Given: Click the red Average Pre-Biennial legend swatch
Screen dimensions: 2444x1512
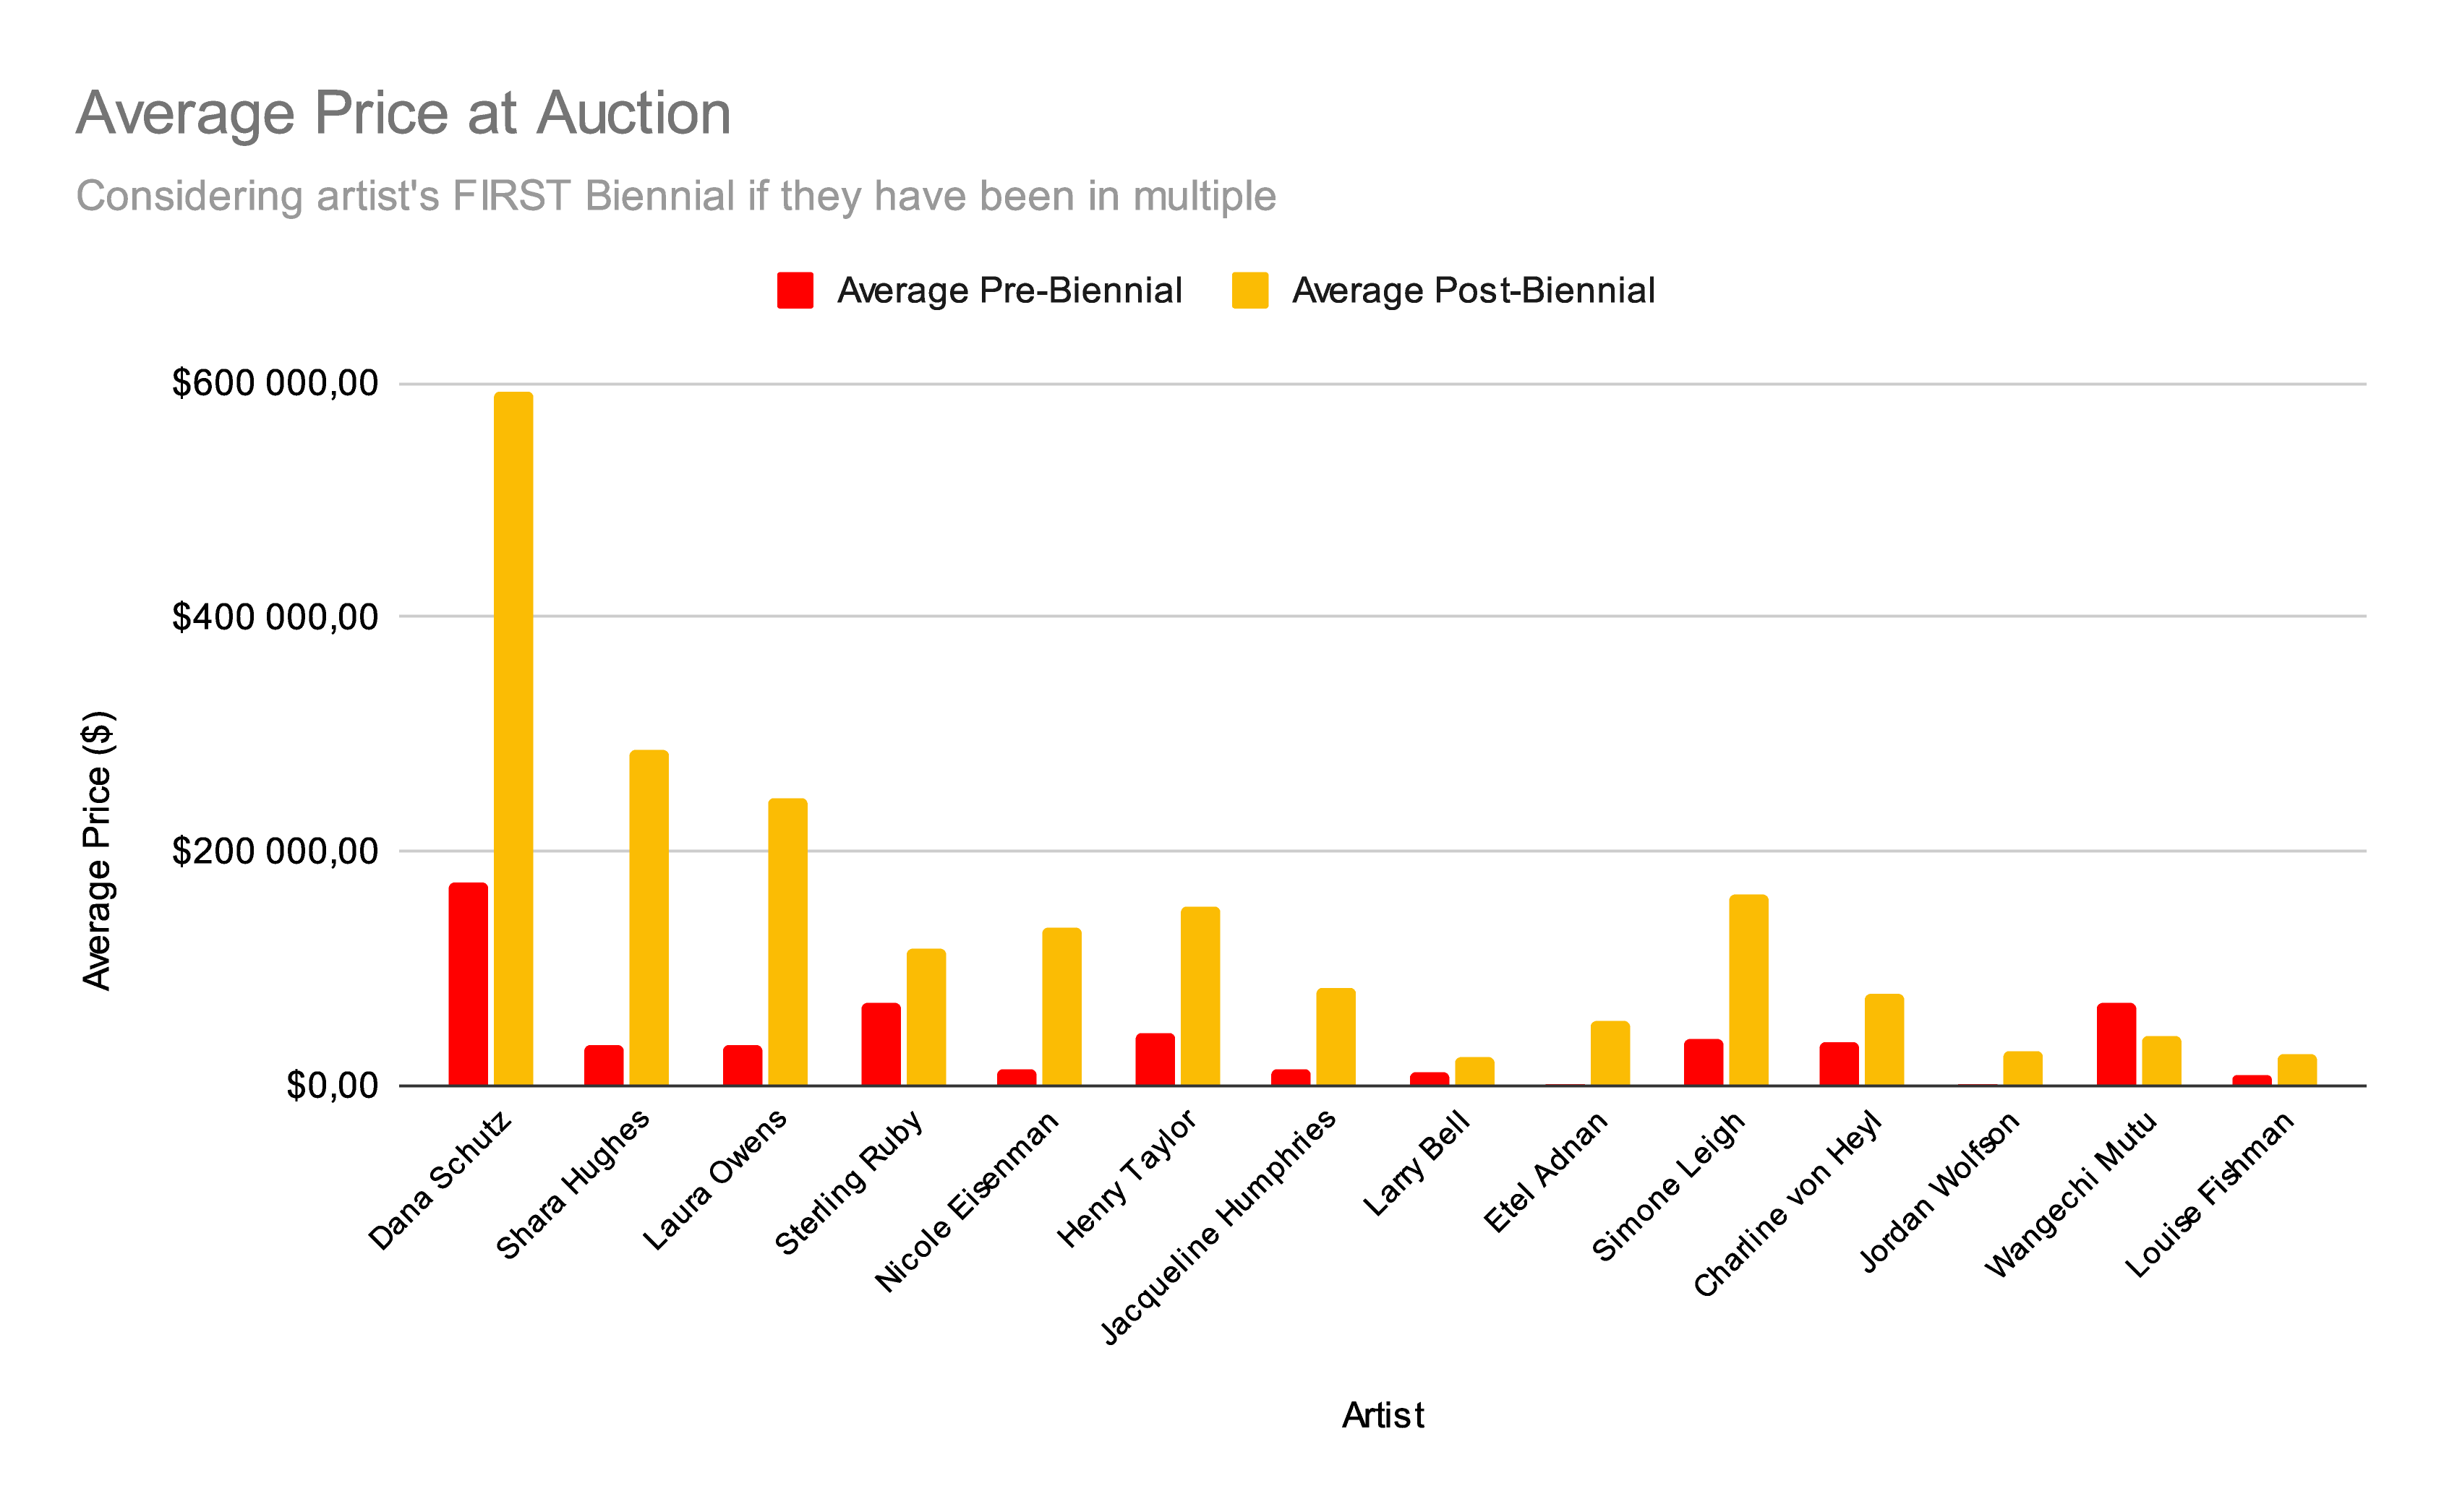Looking at the screenshot, I should pos(795,290).
